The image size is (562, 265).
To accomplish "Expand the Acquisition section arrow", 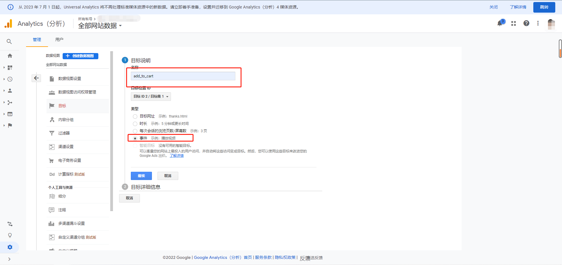I will [4, 102].
